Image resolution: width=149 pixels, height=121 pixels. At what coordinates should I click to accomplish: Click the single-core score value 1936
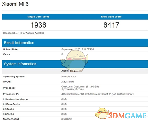pos(39,25)
